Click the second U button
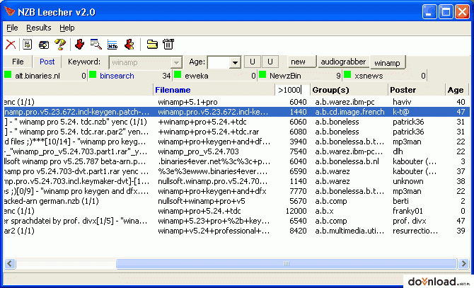 click(270, 62)
